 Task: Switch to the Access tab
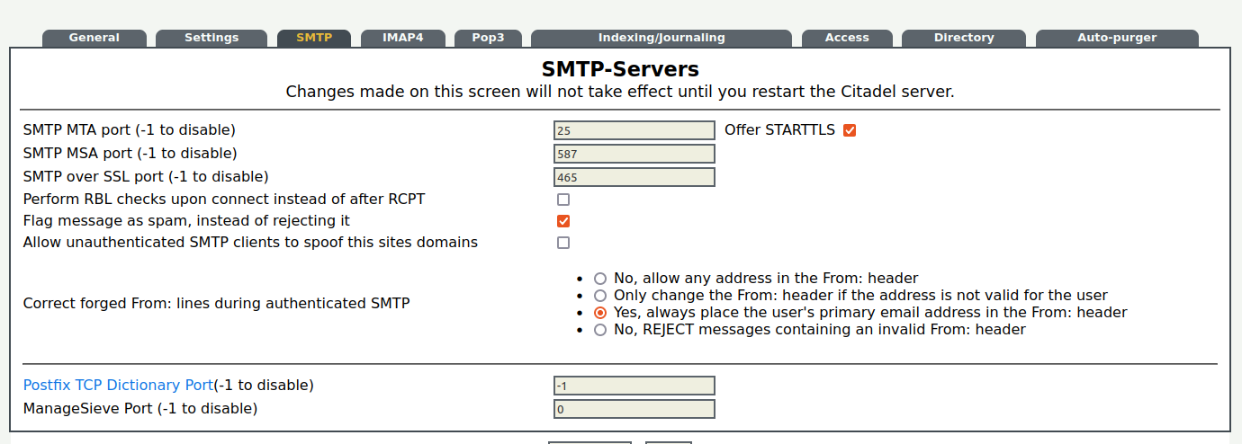847,38
